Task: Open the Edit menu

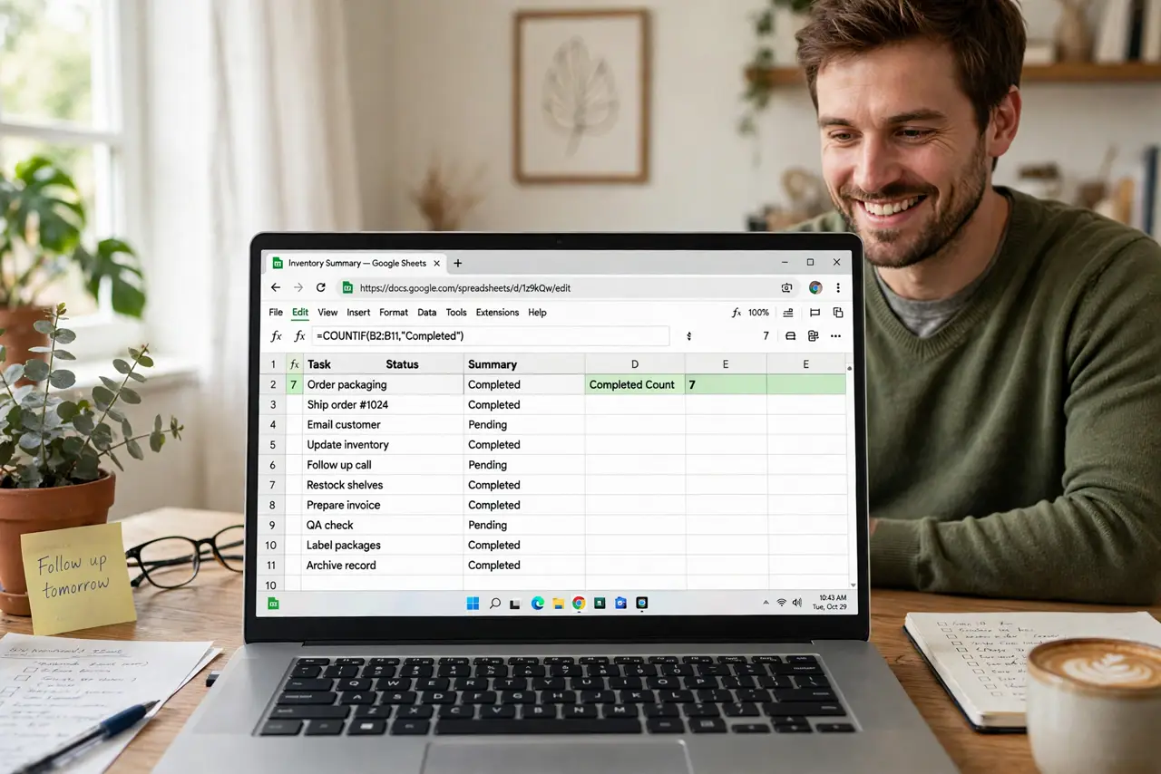Action: pos(300,313)
